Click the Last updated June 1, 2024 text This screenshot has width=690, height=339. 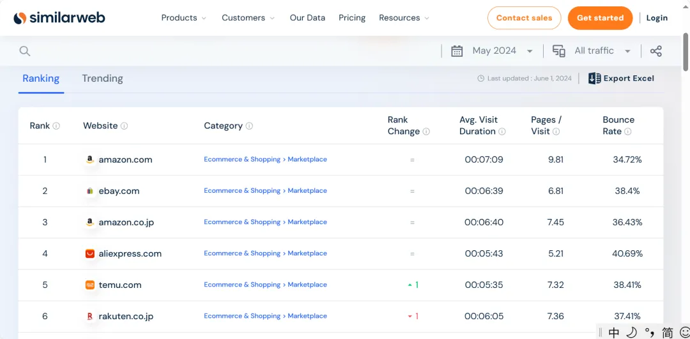point(530,79)
